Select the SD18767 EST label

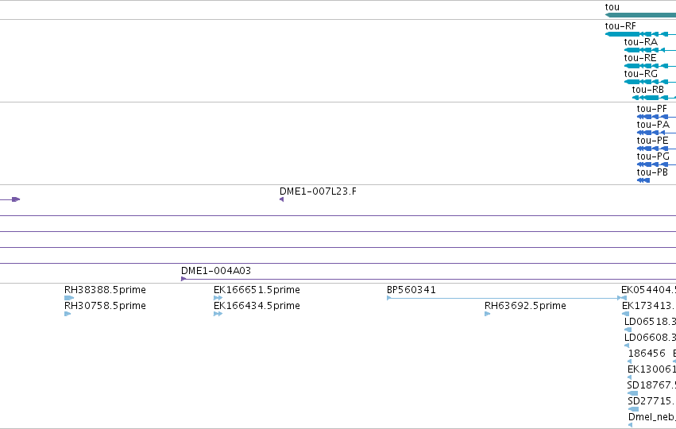(x=651, y=385)
